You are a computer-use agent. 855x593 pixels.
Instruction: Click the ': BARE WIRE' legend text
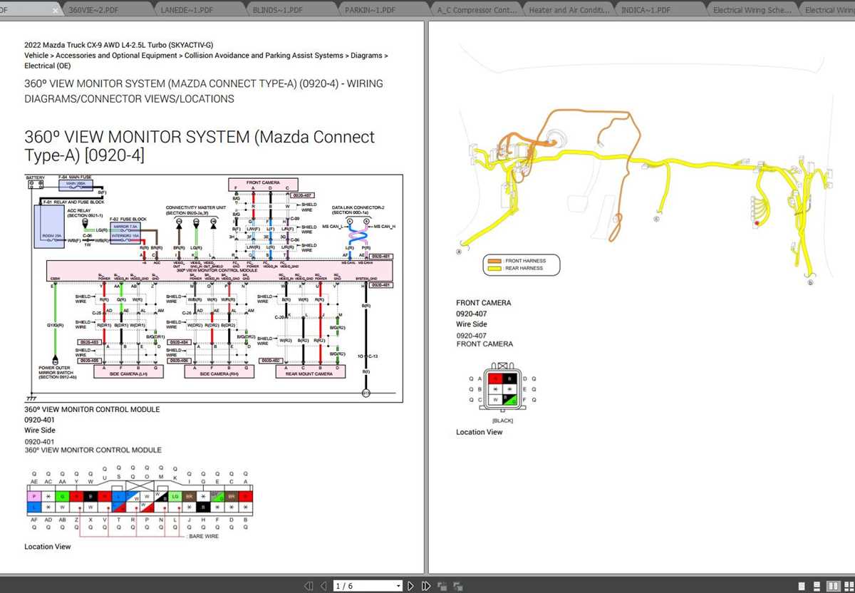pyautogui.click(x=202, y=536)
